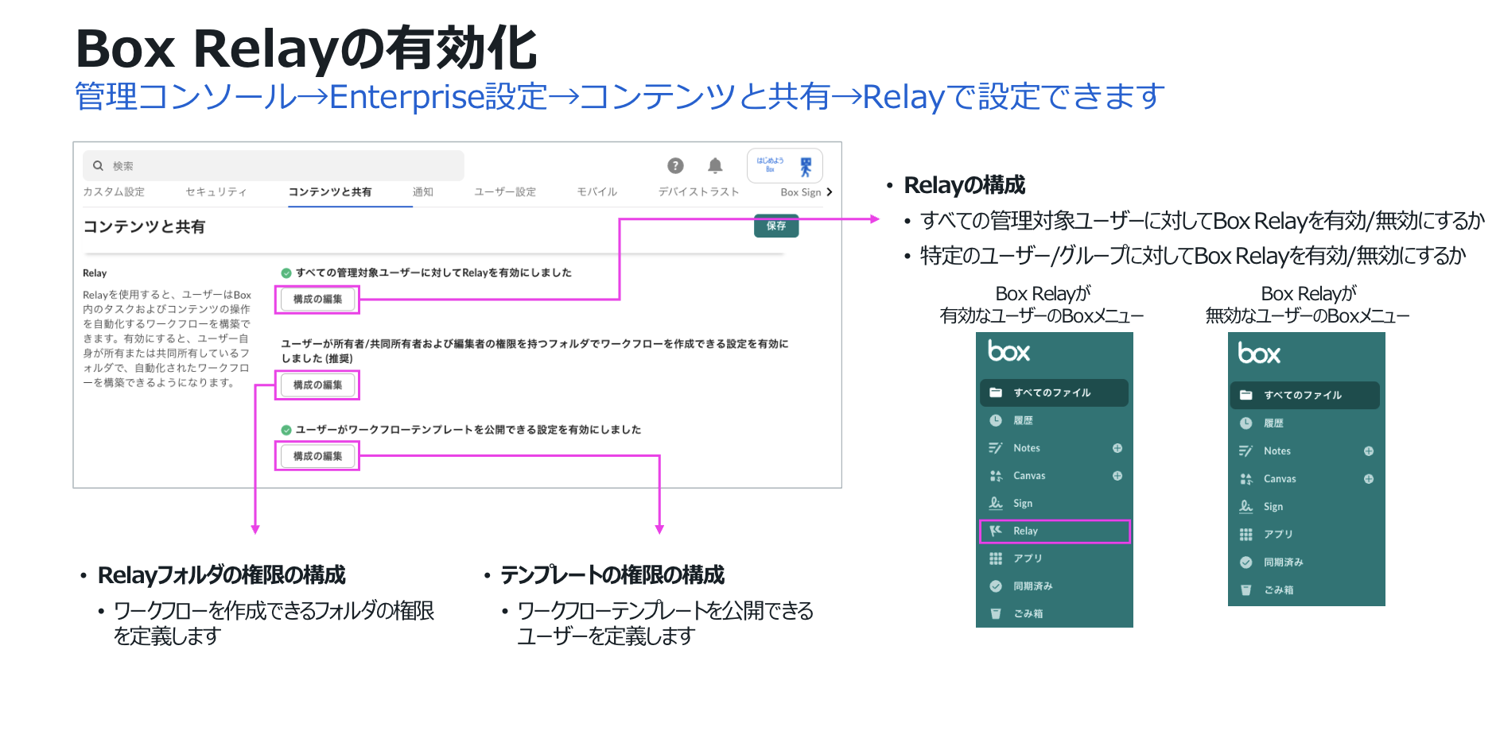Click the history clock icon in left menu
Screen dimensions: 1500x750
[995, 420]
